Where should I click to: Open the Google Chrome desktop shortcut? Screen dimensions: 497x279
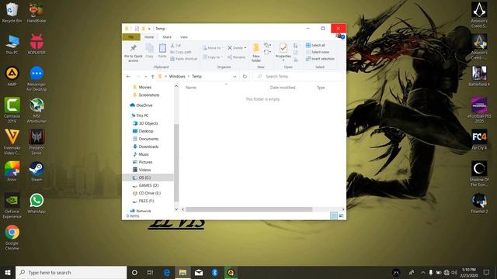click(x=12, y=237)
